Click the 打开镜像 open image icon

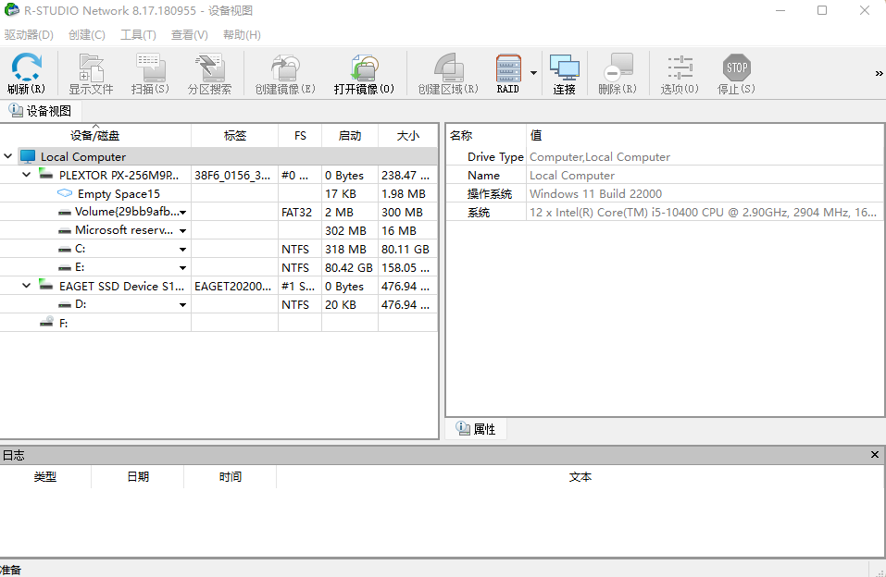click(x=363, y=69)
